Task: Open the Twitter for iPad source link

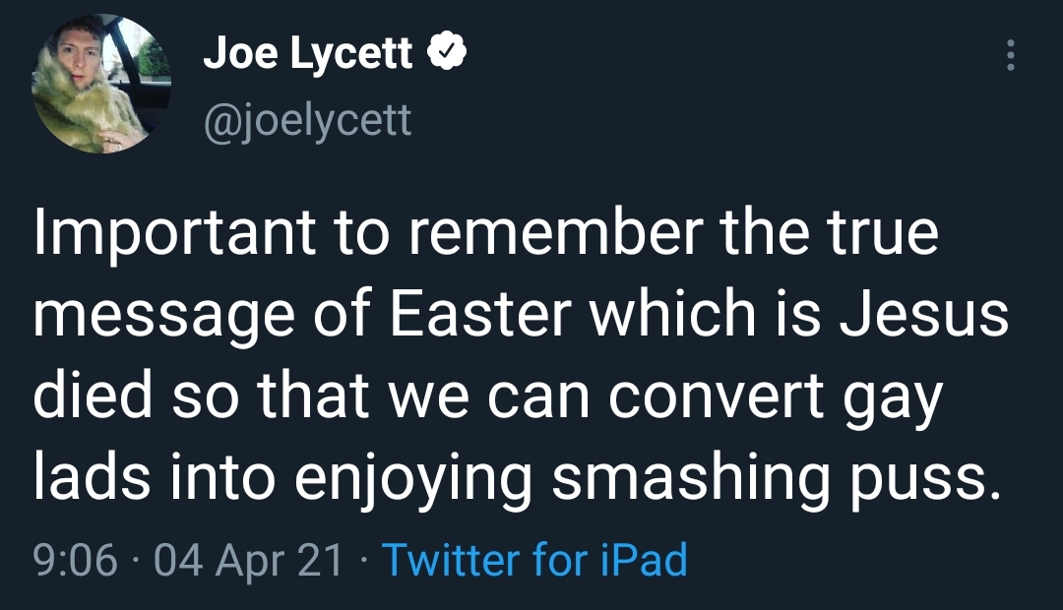Action: tap(533, 560)
